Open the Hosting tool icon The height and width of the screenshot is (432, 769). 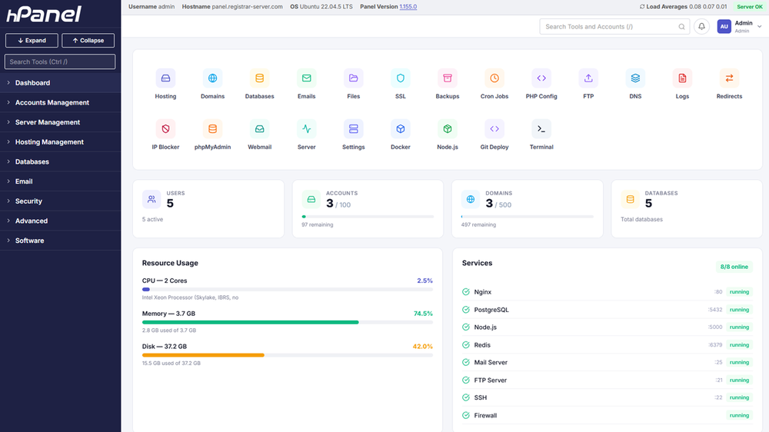(x=165, y=78)
